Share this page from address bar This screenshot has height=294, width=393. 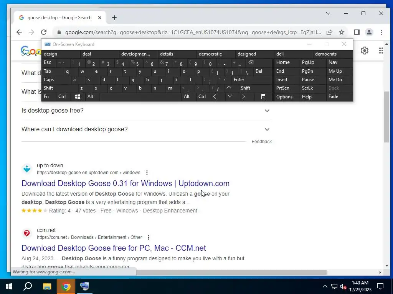(x=329, y=32)
